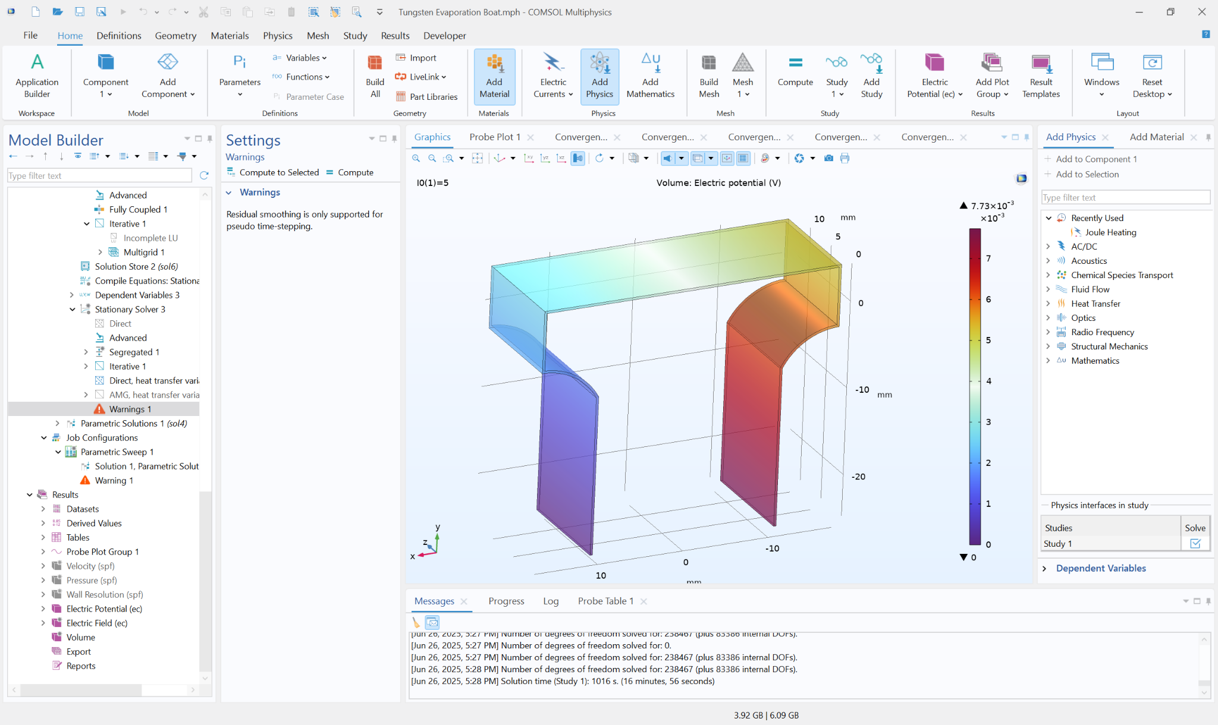Viewport: 1218px width, 725px height.
Task: Expand the Heat Transfer physics category
Action: click(x=1048, y=304)
